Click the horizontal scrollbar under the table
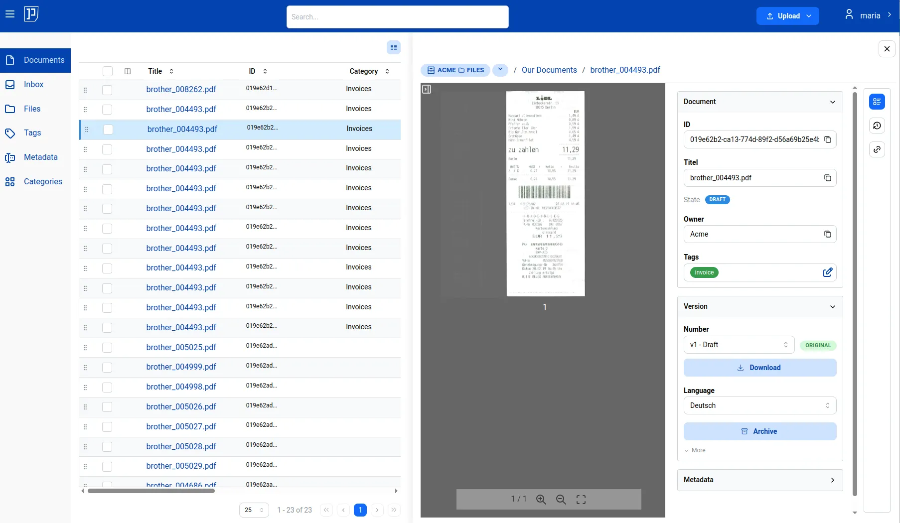Viewport: 900px width, 523px height. pyautogui.click(x=151, y=491)
